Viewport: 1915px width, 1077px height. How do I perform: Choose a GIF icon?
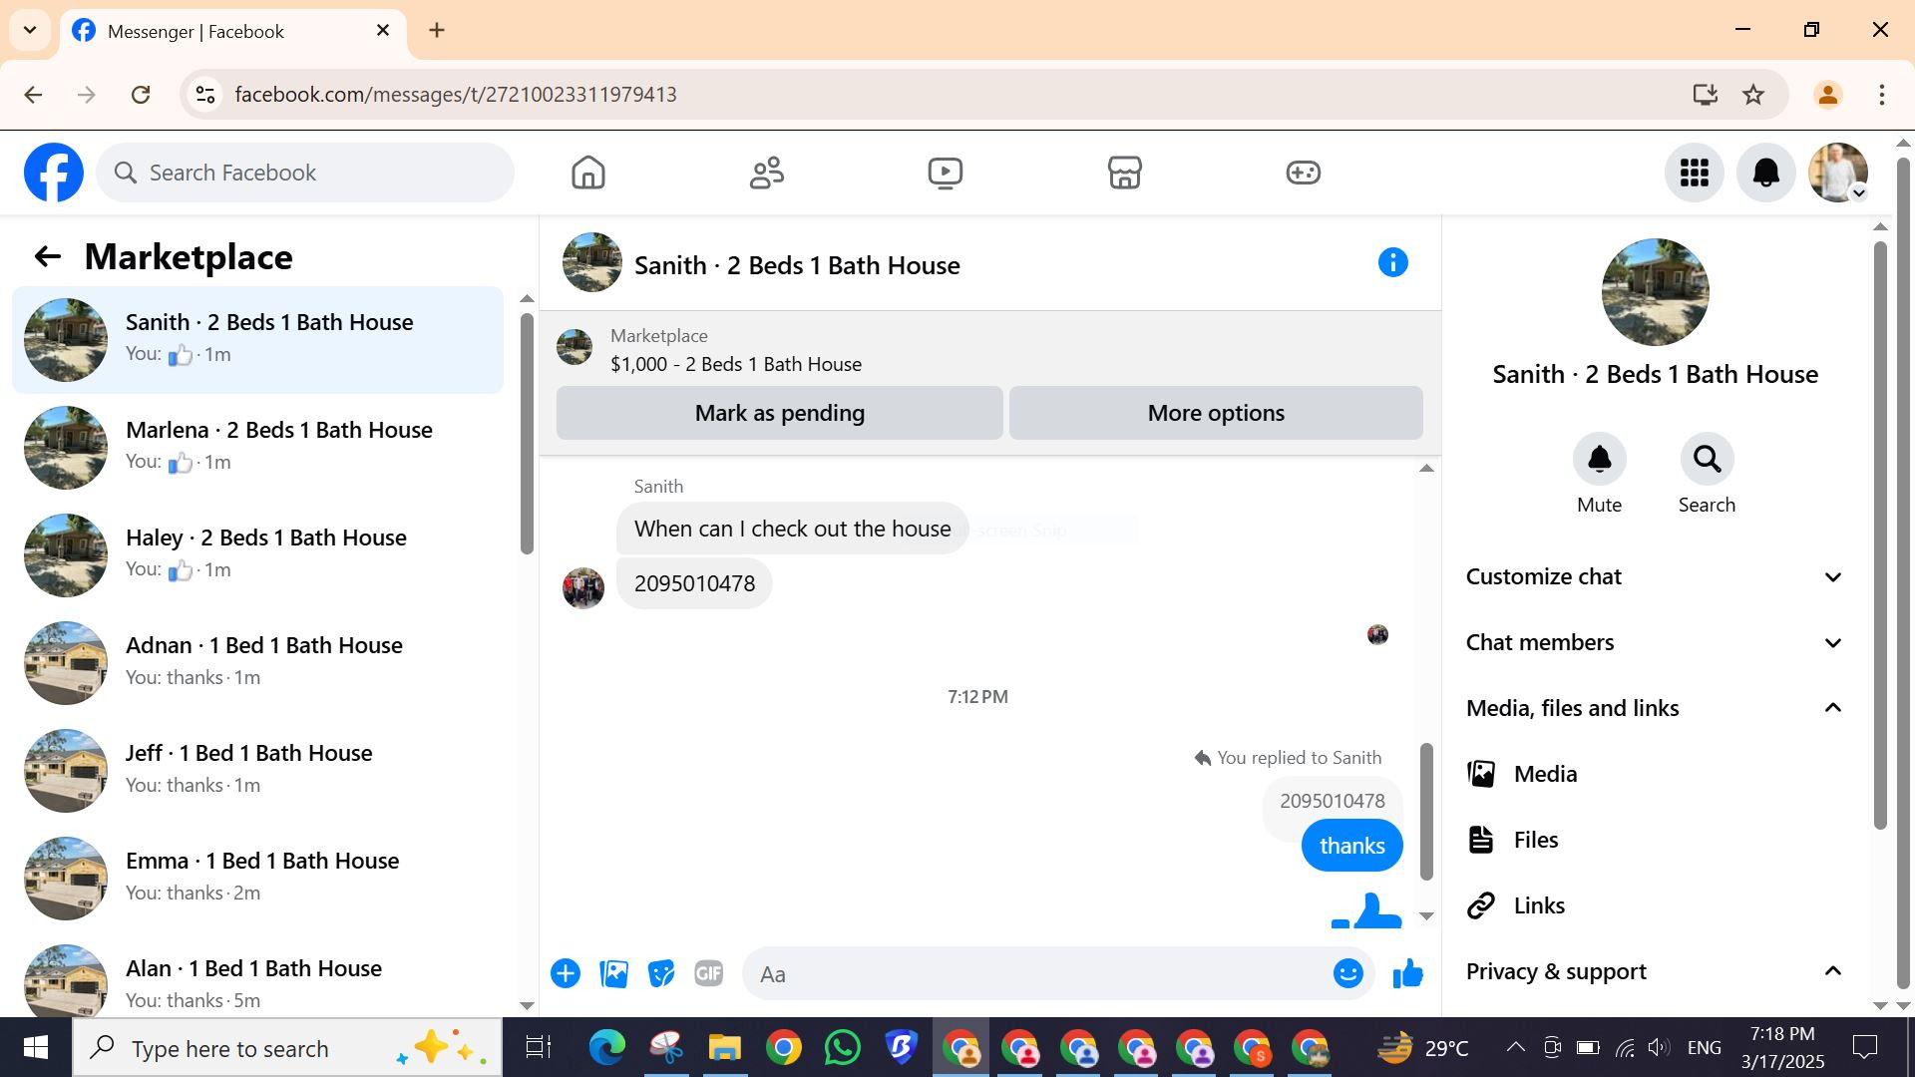point(709,973)
